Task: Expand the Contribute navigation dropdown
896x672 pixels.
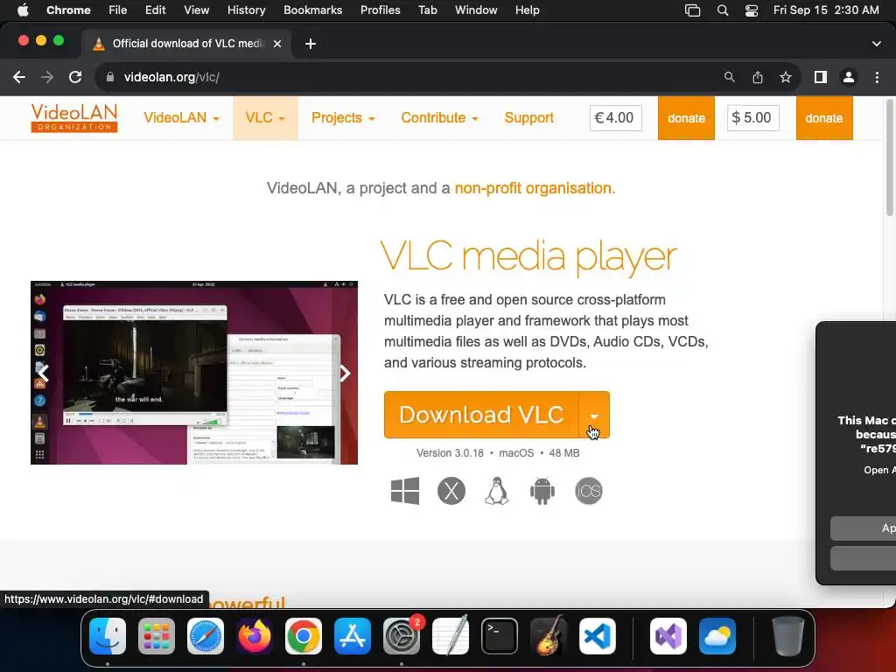Action: (x=439, y=118)
